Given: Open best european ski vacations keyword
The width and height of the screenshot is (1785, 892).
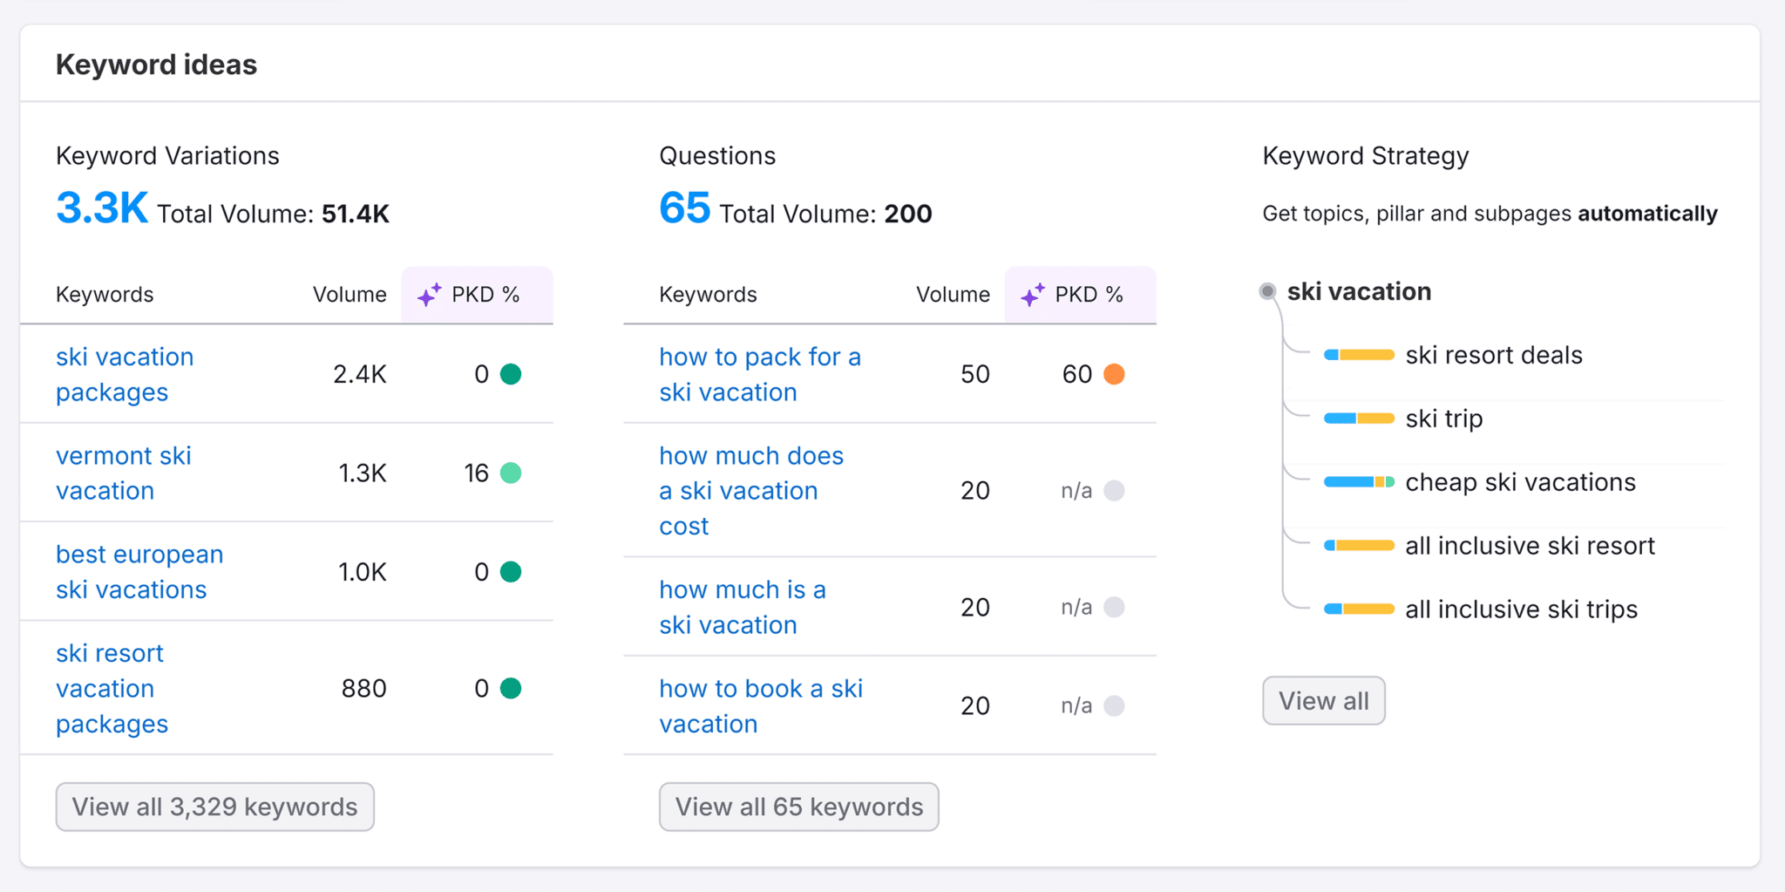Looking at the screenshot, I should 139,572.
